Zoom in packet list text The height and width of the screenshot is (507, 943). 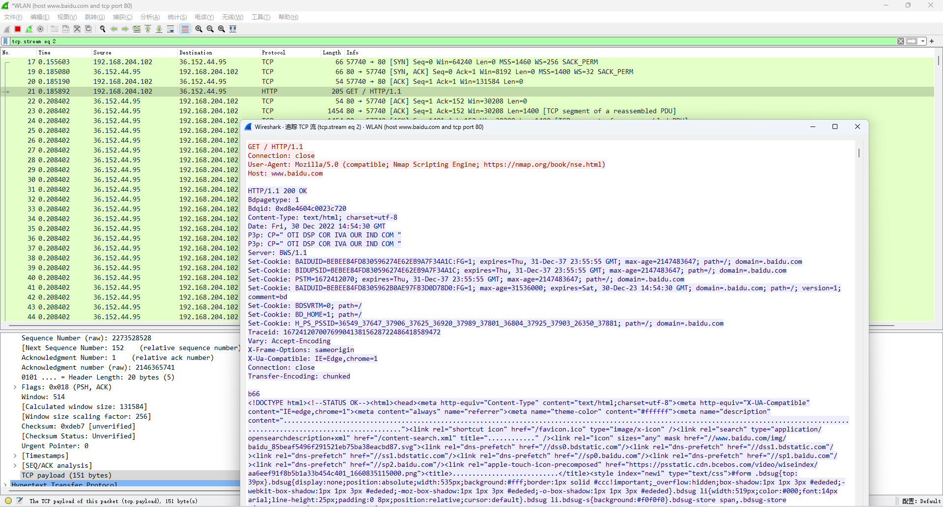click(199, 29)
